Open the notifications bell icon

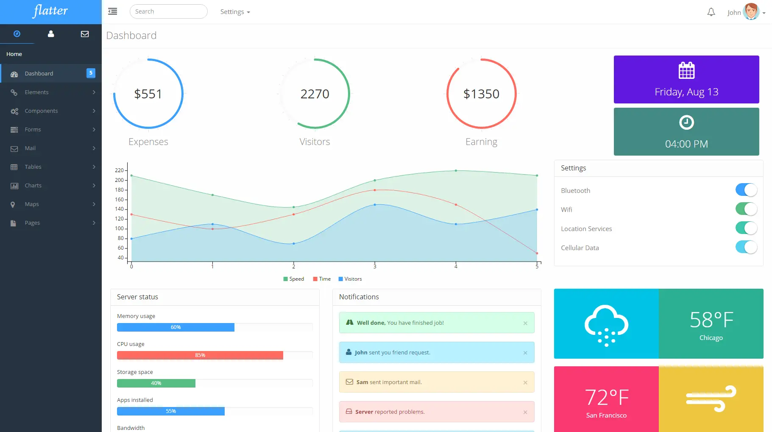click(711, 12)
